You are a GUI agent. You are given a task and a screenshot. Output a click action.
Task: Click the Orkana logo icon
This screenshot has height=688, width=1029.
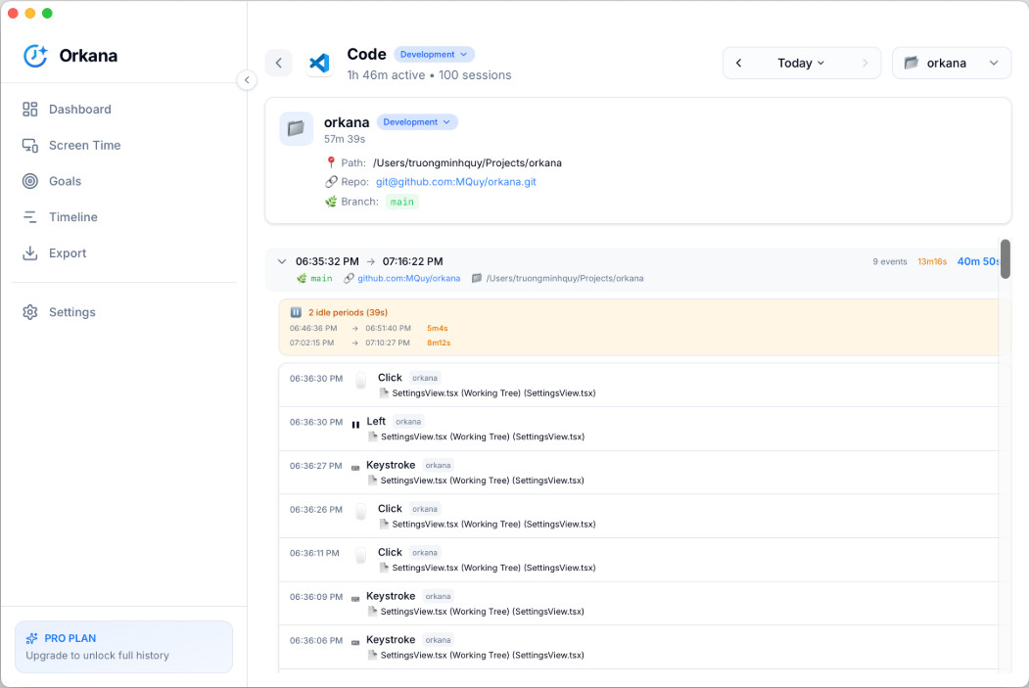click(35, 56)
